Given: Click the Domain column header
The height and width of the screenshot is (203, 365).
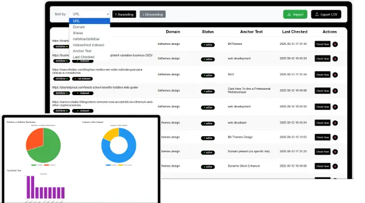Looking at the screenshot, I should pyautogui.click(x=173, y=32).
